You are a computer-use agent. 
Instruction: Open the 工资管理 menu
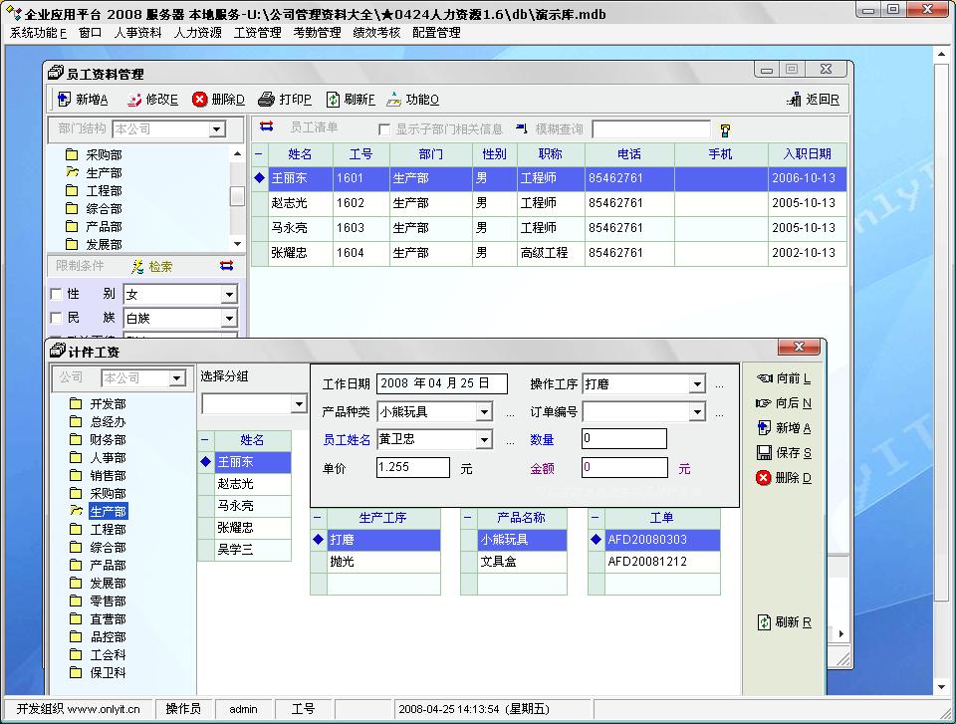pyautogui.click(x=257, y=32)
